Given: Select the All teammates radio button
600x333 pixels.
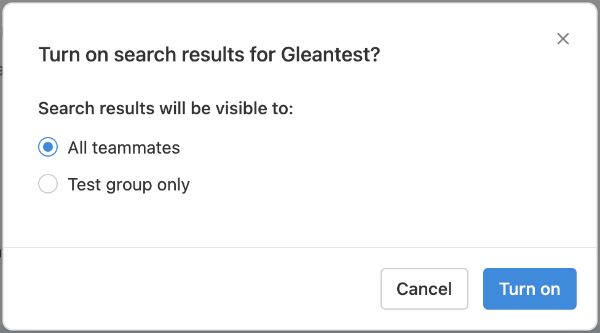Looking at the screenshot, I should click(48, 147).
